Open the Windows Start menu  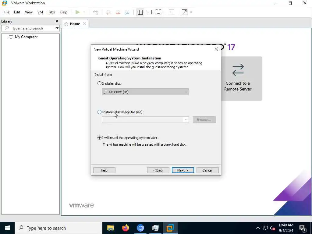(7, 228)
